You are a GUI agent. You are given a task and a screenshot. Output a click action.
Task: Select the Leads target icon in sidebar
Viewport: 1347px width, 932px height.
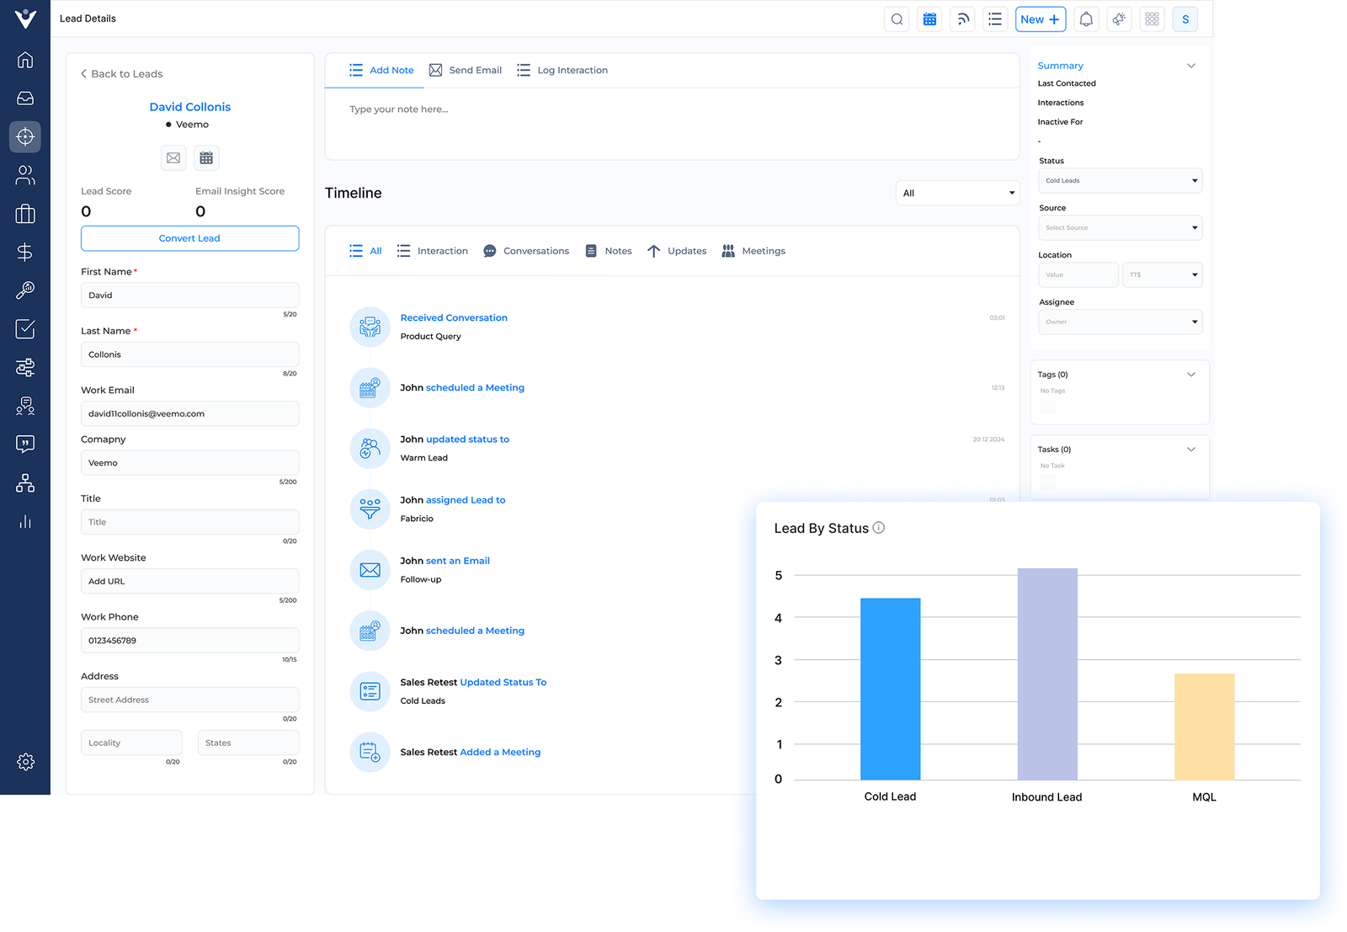[25, 136]
